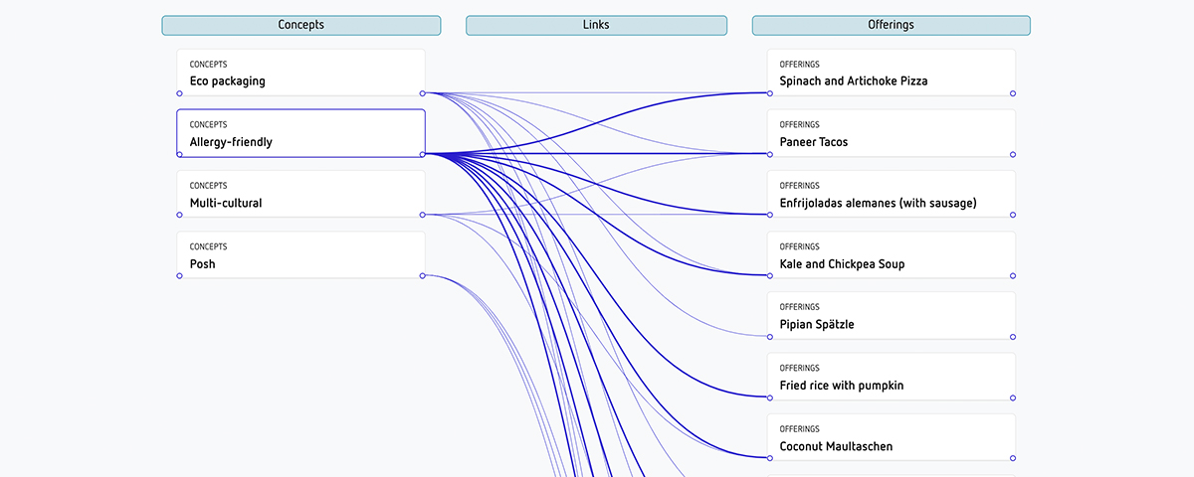Select the Paneer Tacos offering card
Image resolution: width=1194 pixels, height=477 pixels.
click(891, 133)
